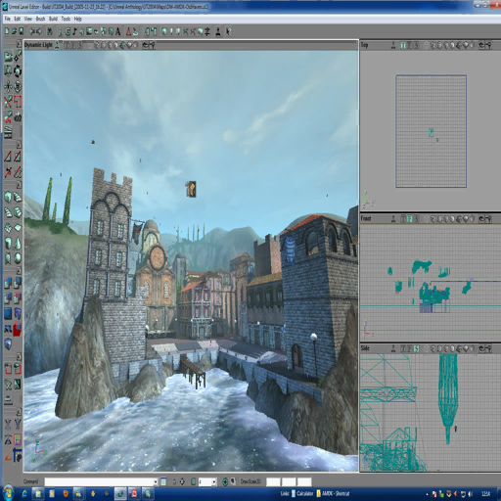This screenshot has width=501, height=501.
Task: Show hidden system tray icons
Action: coord(427,494)
